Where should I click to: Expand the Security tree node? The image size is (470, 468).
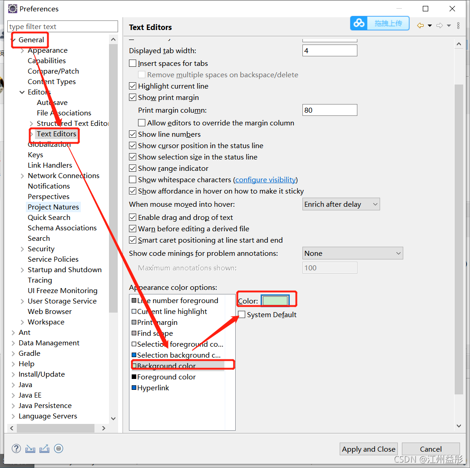[x=22, y=249]
